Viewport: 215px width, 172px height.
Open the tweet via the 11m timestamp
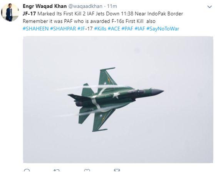click(x=112, y=6)
